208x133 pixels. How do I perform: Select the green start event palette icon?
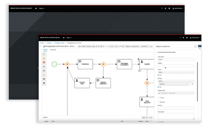point(44,54)
